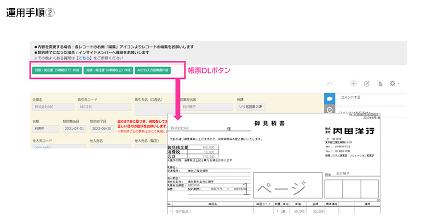Click the 商品コード column header in estimate

[x=263, y=204]
